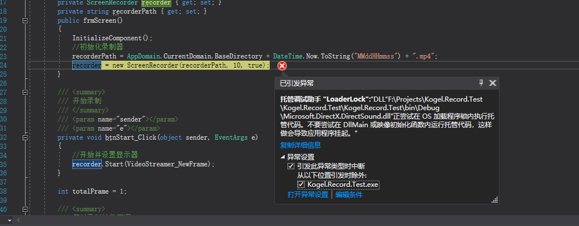Click the //初始化录制器 comment
The width and height of the screenshot is (579, 226).
click(98, 47)
